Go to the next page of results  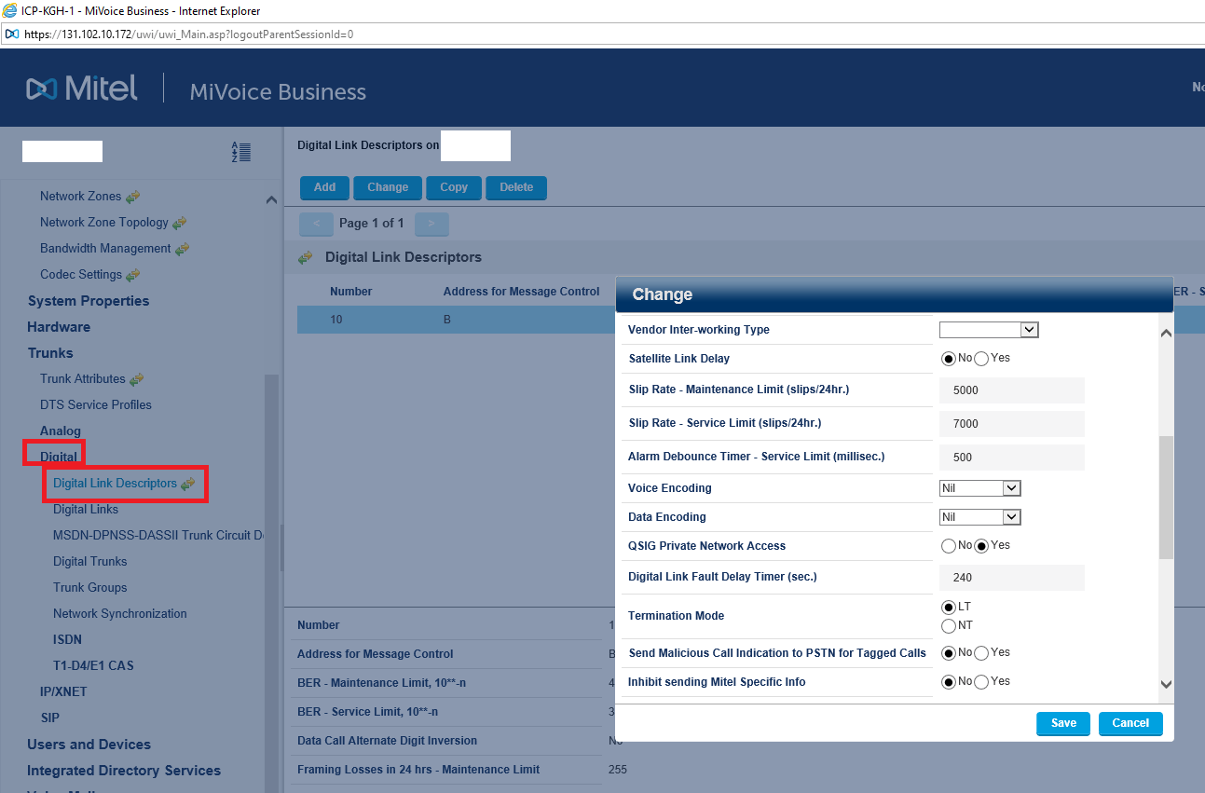[x=431, y=224]
